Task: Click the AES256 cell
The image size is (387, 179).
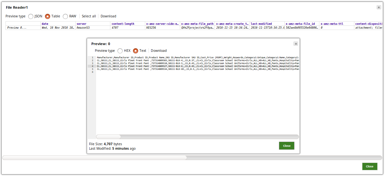Action: pos(163,28)
